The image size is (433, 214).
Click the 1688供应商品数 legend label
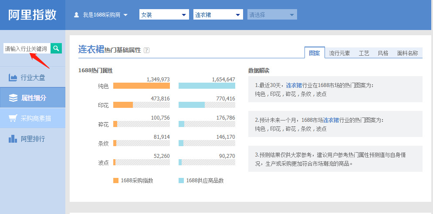[205, 181]
